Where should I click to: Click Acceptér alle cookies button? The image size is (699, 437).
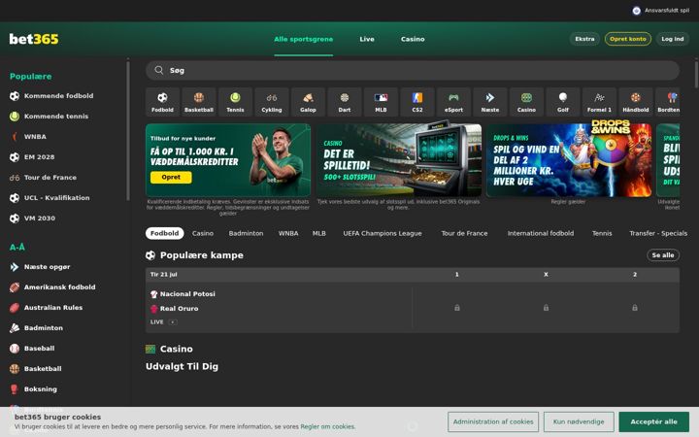653,421
